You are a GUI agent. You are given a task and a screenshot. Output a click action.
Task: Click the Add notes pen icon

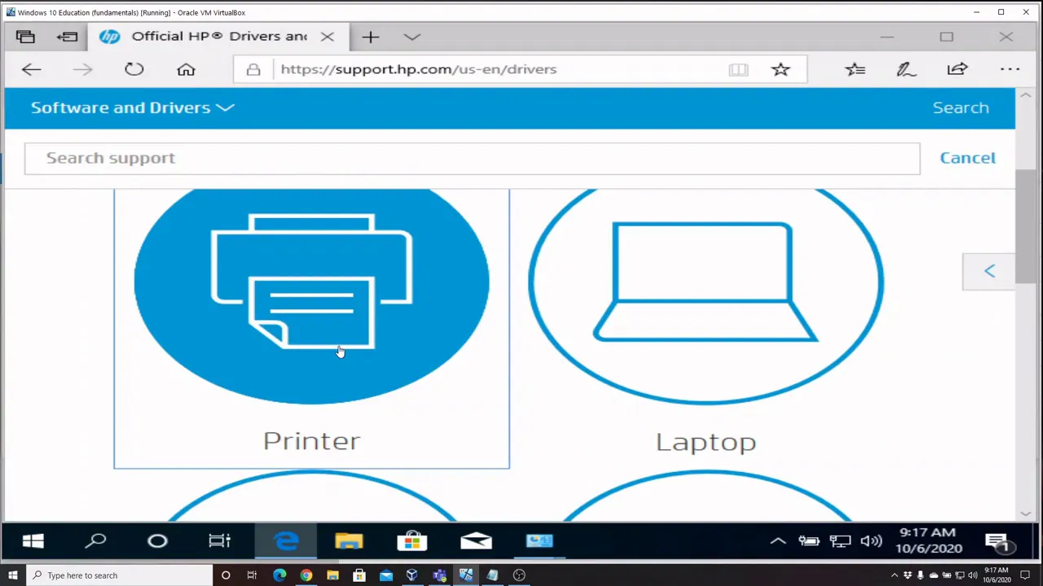pyautogui.click(x=906, y=69)
